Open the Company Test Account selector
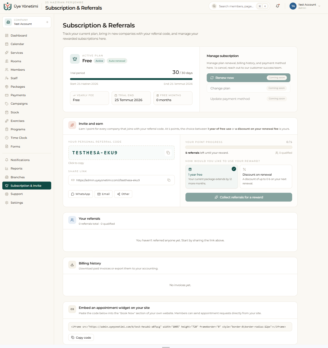 [x=27, y=22]
